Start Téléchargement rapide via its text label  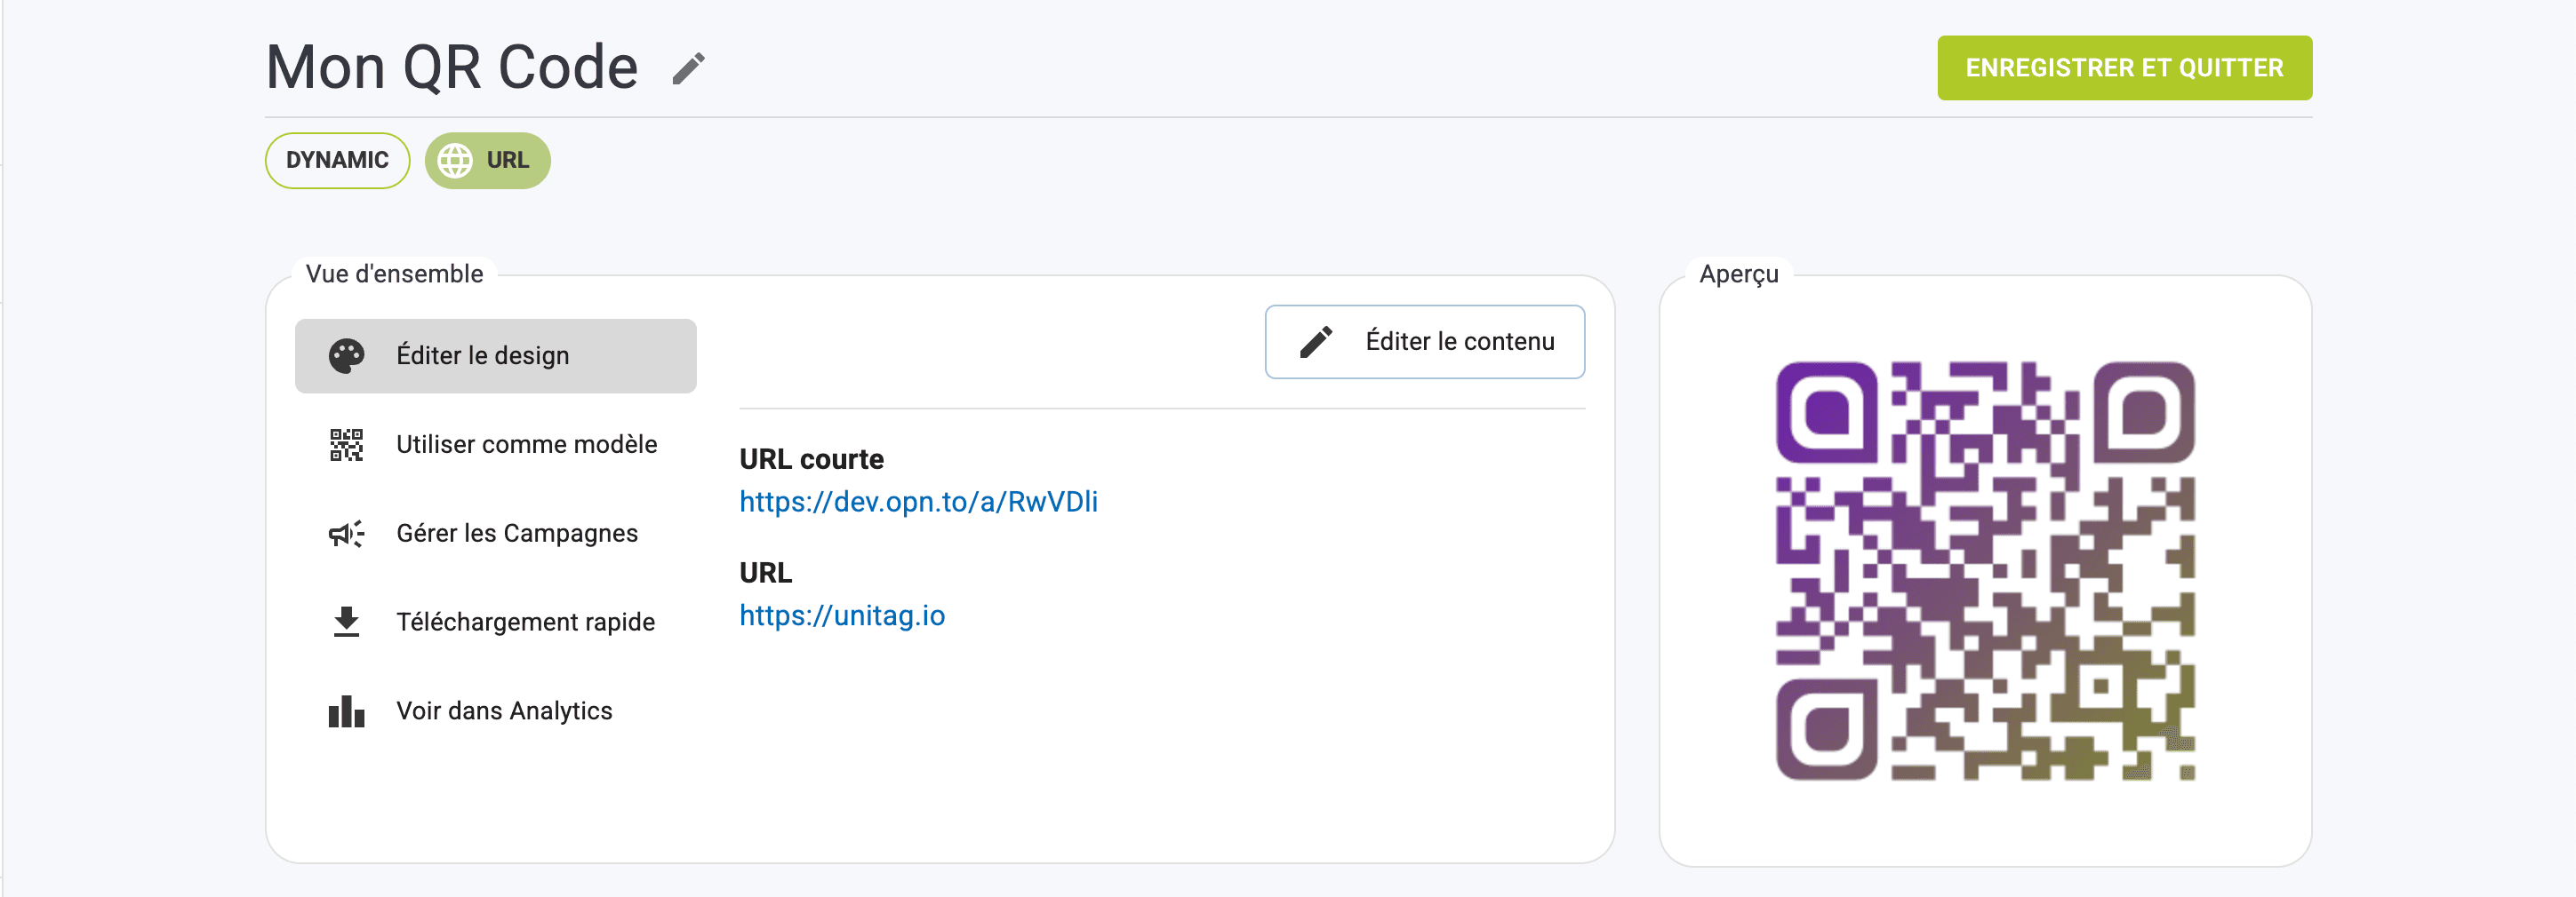click(525, 622)
